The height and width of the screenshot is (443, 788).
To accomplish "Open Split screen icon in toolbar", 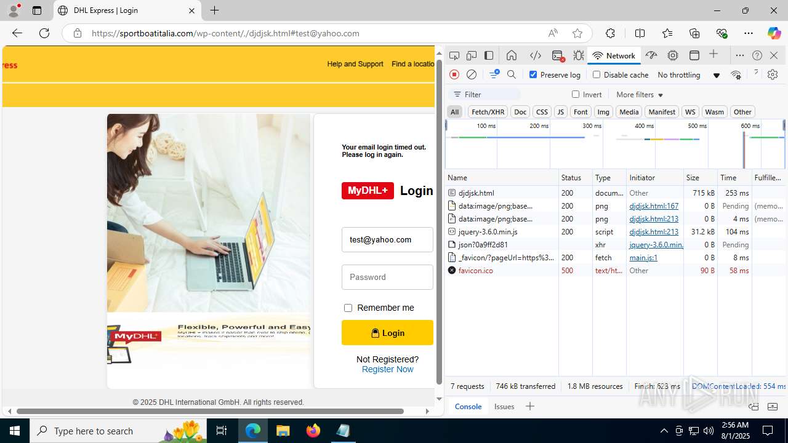I will [x=640, y=33].
